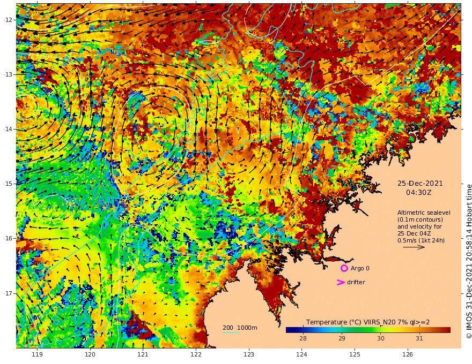Click the magenta Argo circle legend marker

[344, 268]
